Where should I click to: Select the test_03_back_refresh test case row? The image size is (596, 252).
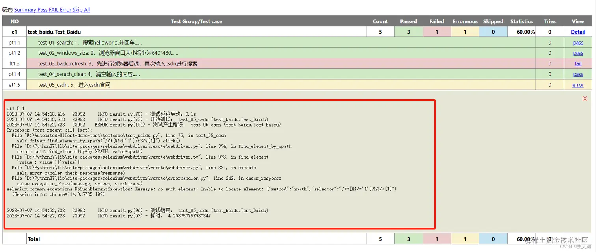(281, 63)
